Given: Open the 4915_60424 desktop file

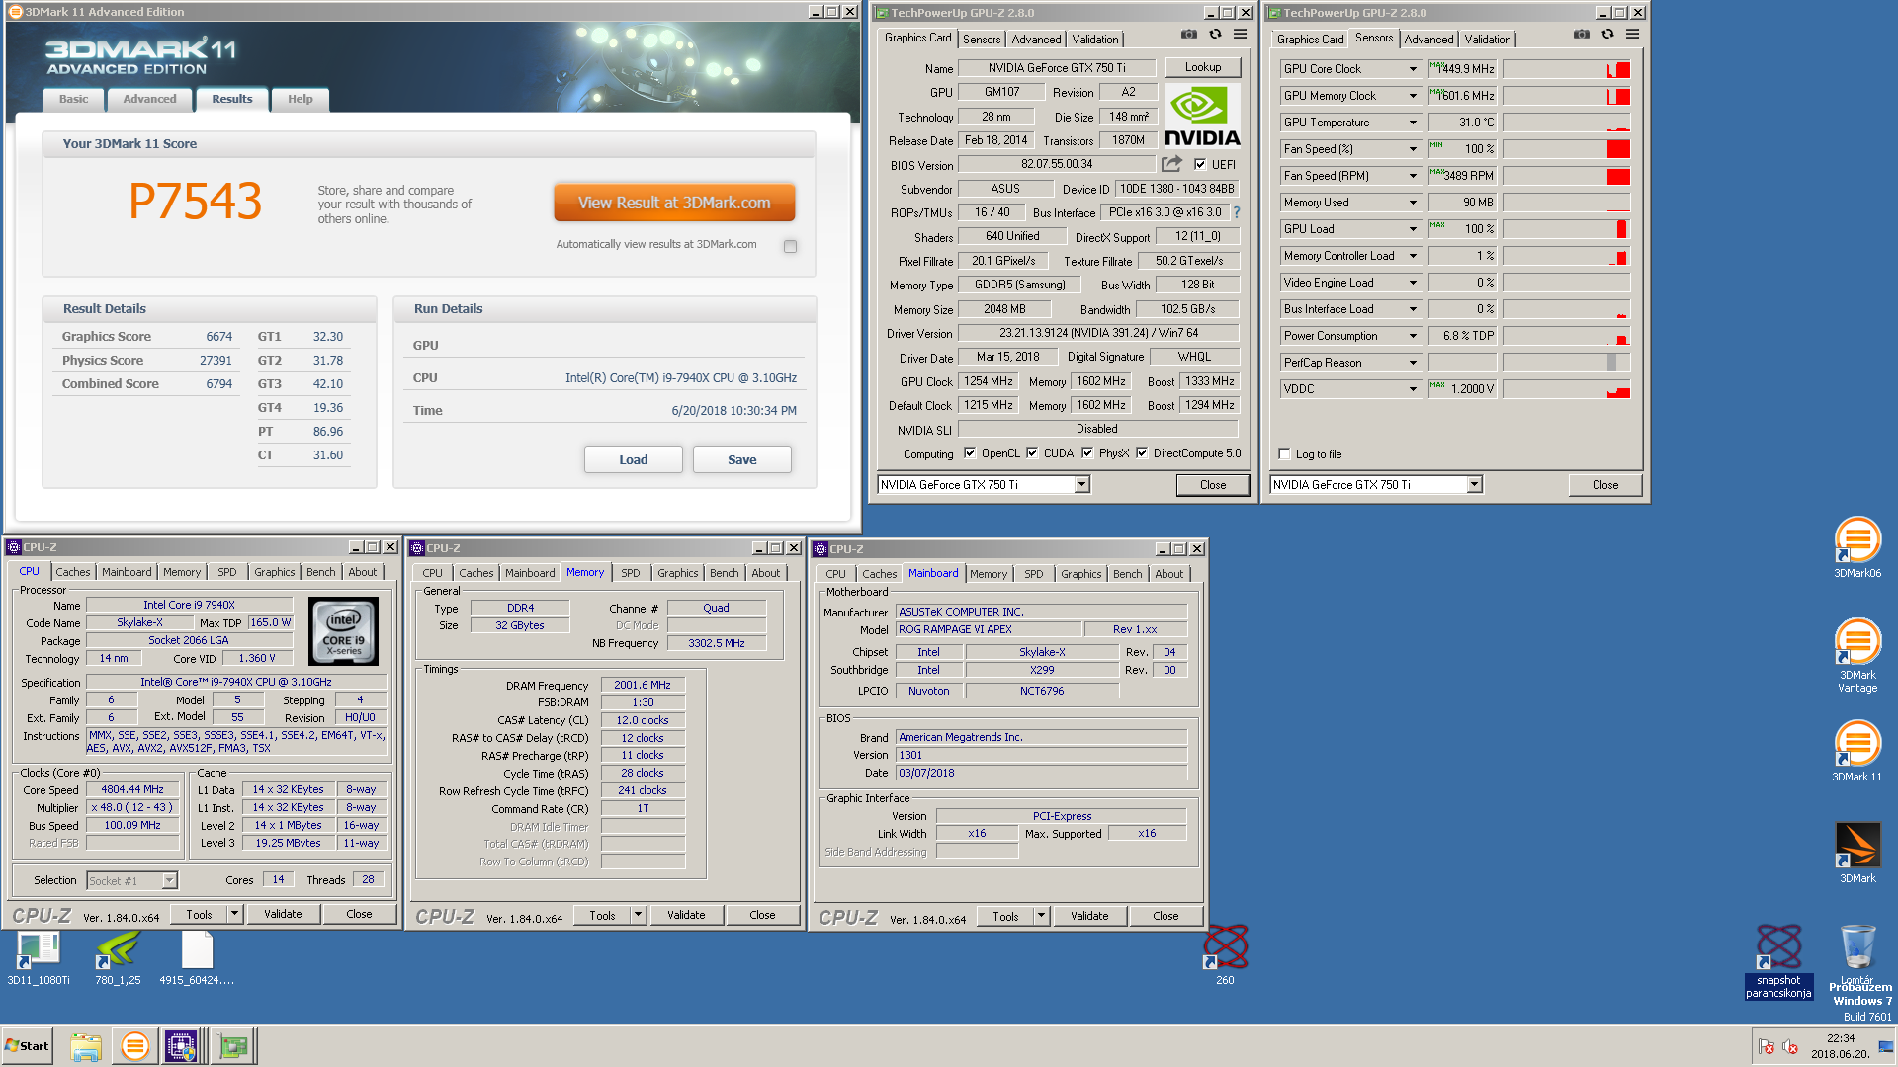Looking at the screenshot, I should [x=197, y=957].
